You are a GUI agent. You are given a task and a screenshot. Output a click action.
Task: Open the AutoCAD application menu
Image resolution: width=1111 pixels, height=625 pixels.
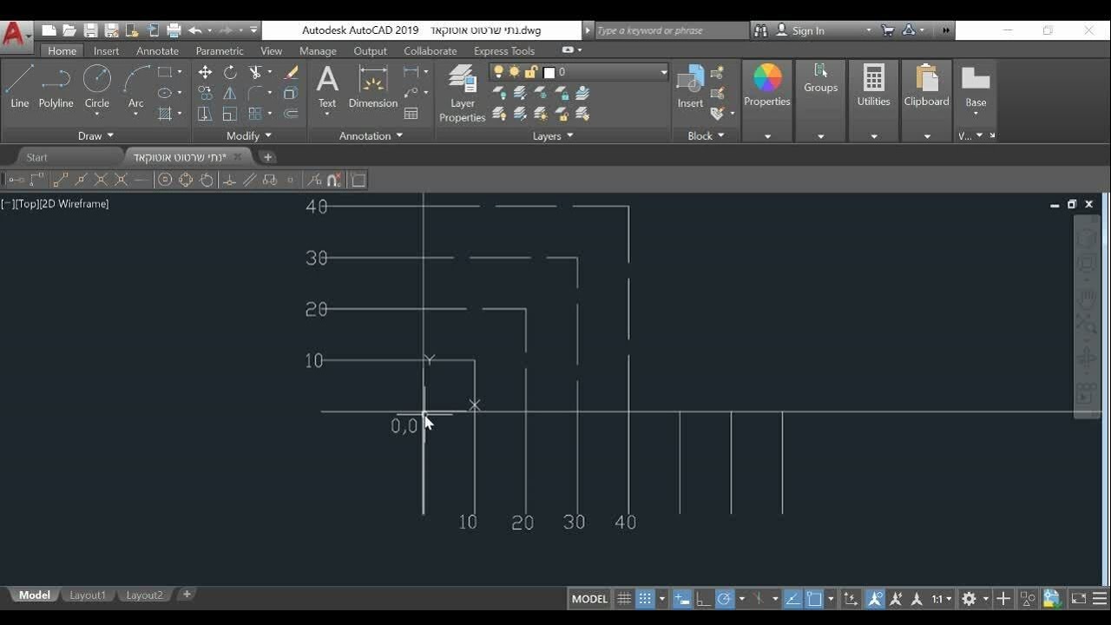15,35
